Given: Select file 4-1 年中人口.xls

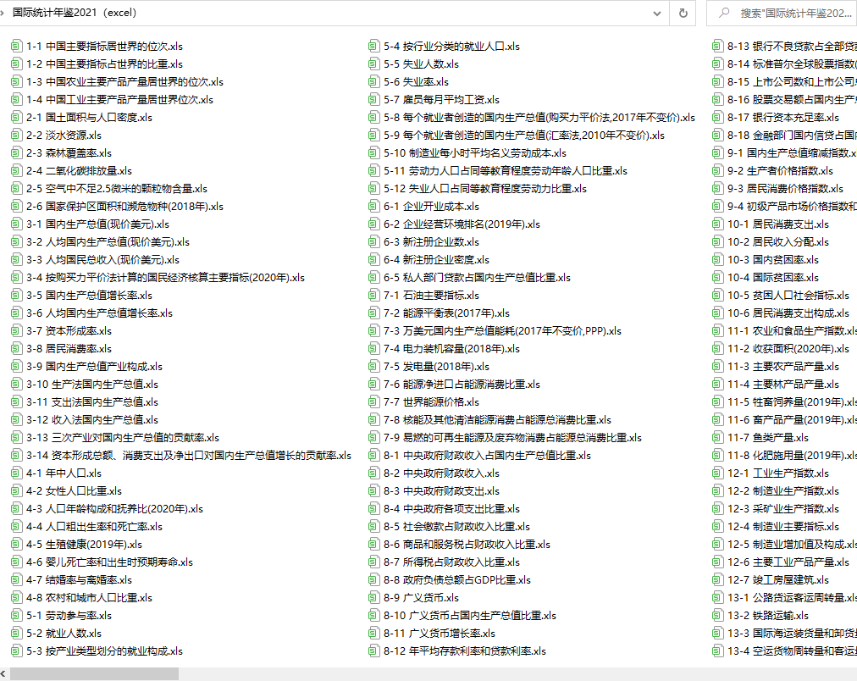Looking at the screenshot, I should (x=64, y=473).
